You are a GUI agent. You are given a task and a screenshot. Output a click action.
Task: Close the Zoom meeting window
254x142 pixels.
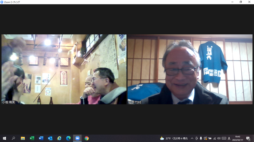pos(249,2)
